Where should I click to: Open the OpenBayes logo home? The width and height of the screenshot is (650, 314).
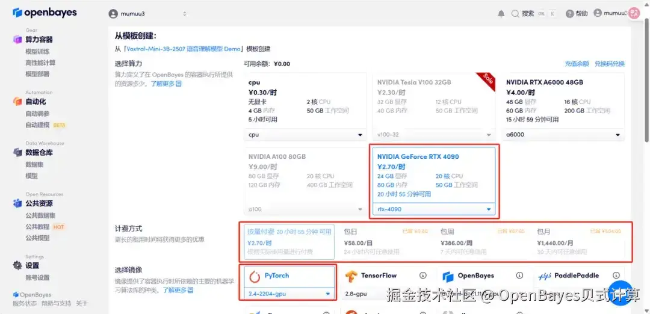point(45,13)
